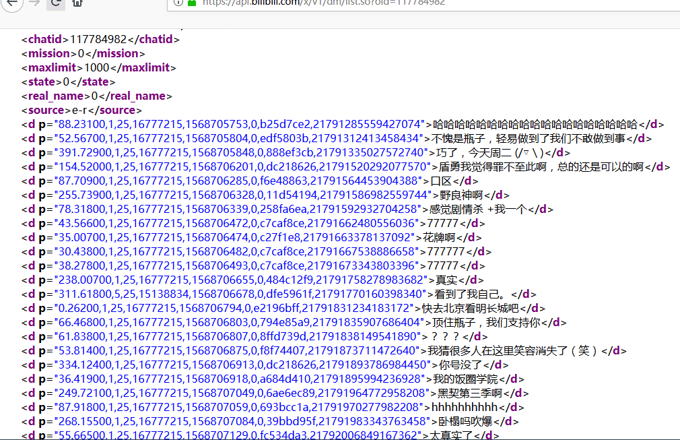680x440 pixels.
Task: Click the chatid value 117784982
Action: pos(98,39)
